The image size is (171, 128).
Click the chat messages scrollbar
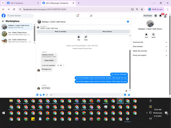(x=130, y=69)
